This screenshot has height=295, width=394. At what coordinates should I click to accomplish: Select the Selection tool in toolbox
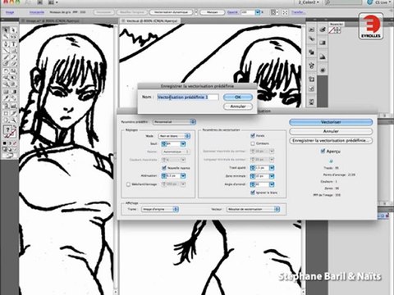6,29
